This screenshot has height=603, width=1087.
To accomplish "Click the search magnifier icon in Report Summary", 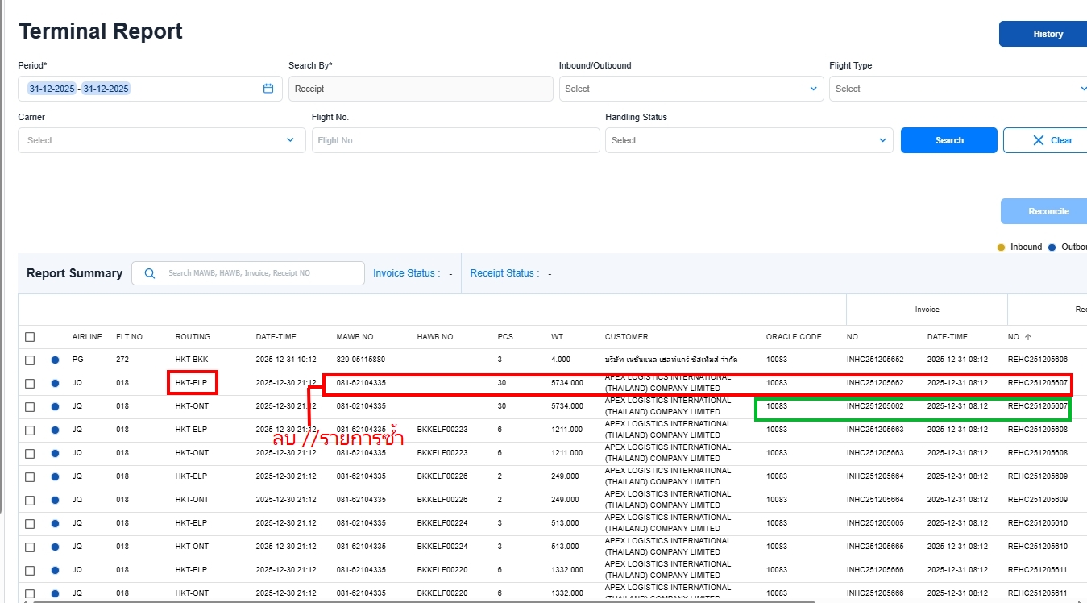I will coord(149,273).
